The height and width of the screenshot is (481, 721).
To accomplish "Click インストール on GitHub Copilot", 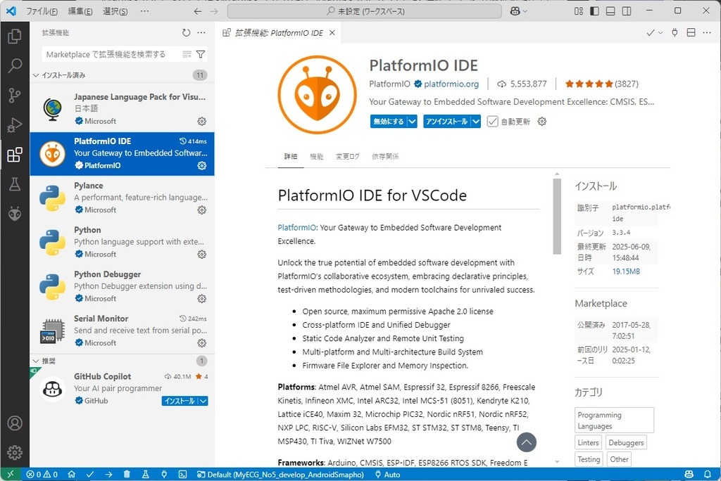I will (178, 400).
